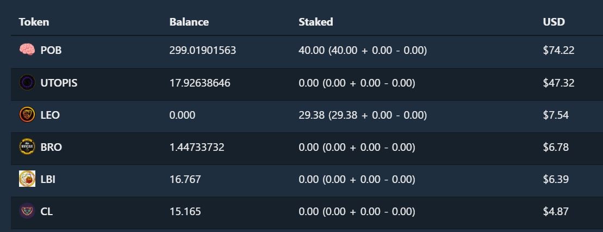Click the POB balance 299.01901563
This screenshot has height=232, width=603.
pyautogui.click(x=203, y=51)
